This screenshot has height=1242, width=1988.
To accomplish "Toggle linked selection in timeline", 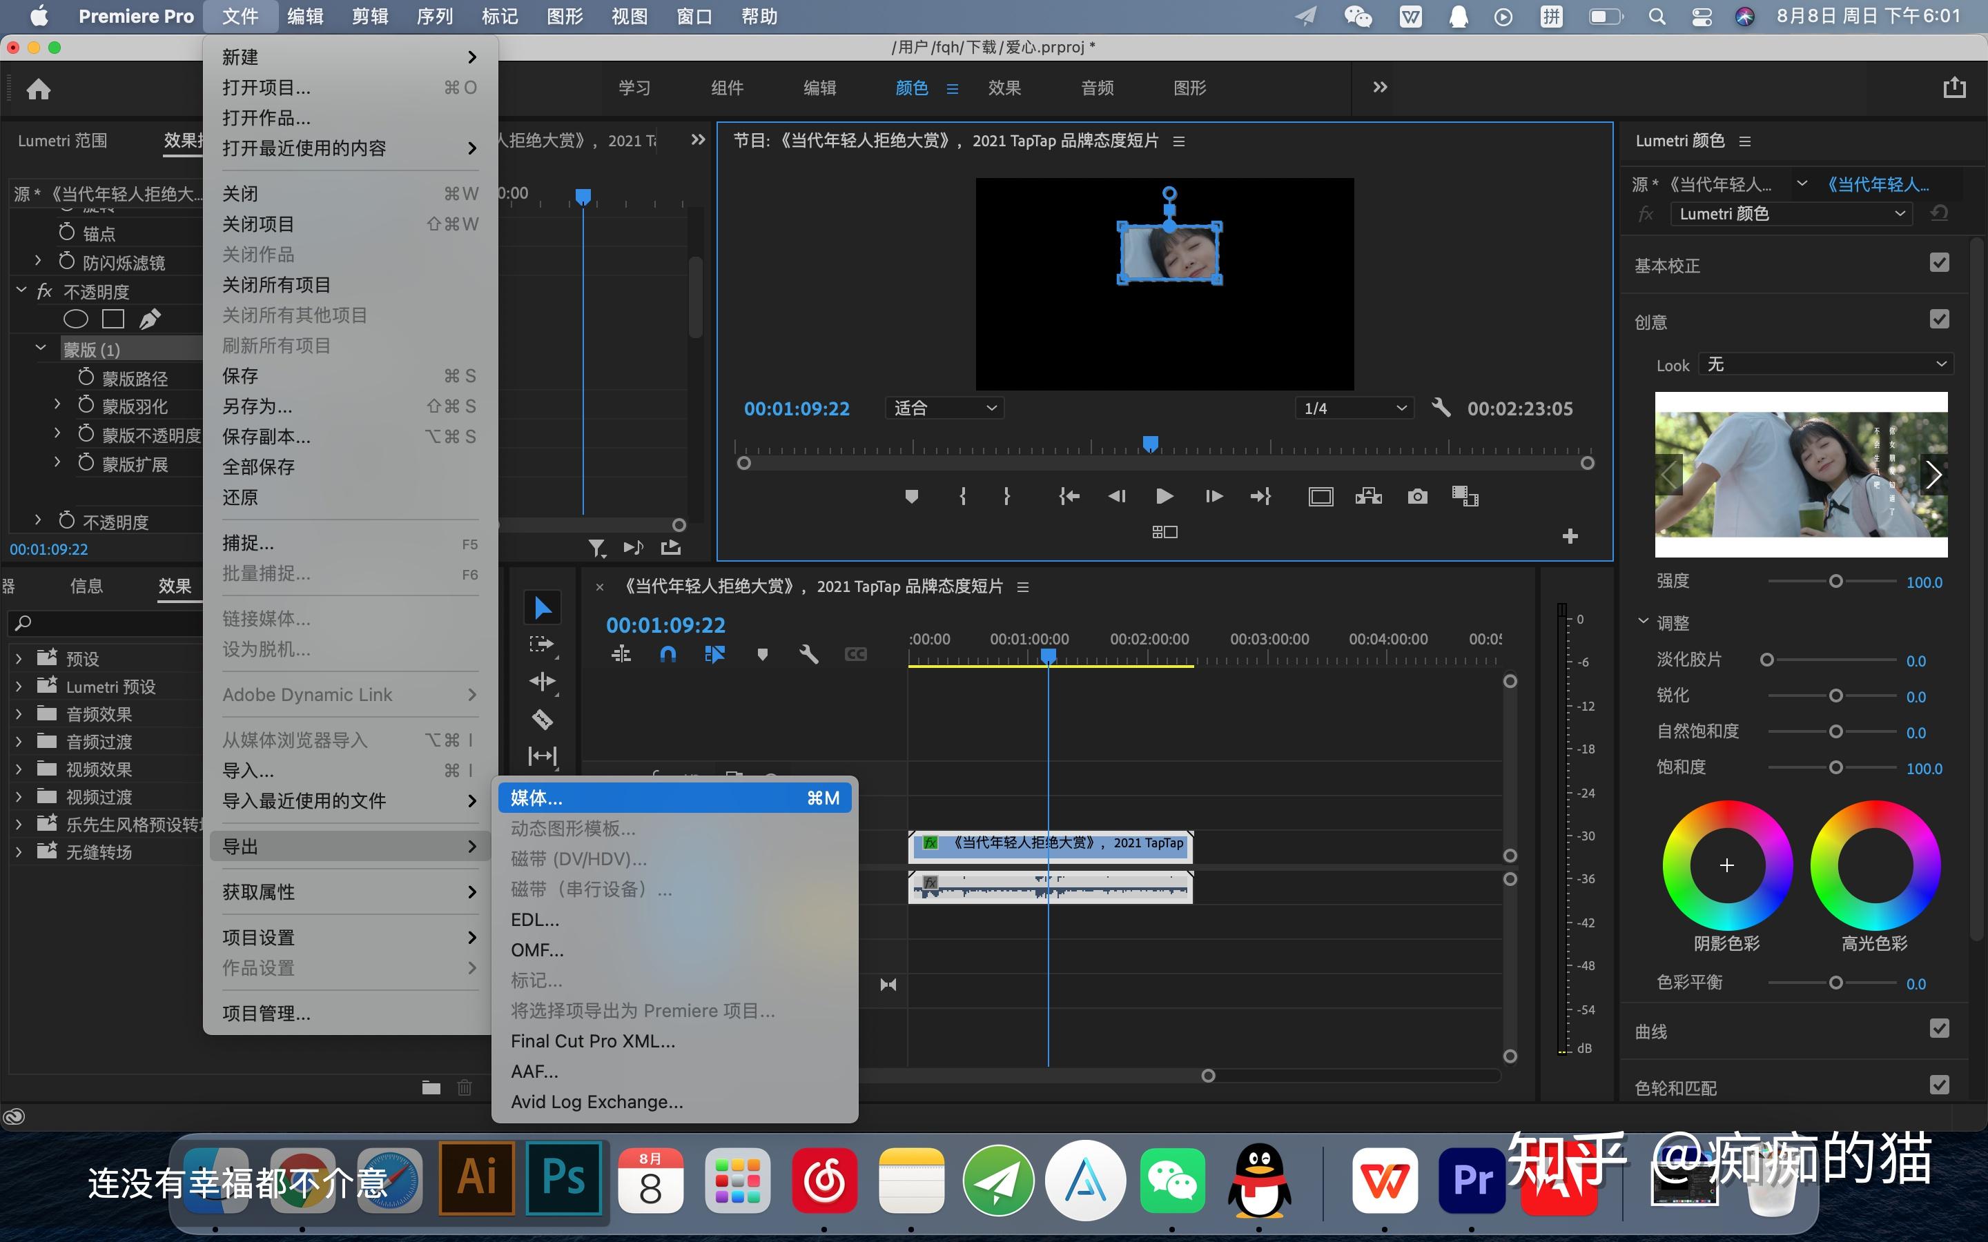I will point(714,654).
